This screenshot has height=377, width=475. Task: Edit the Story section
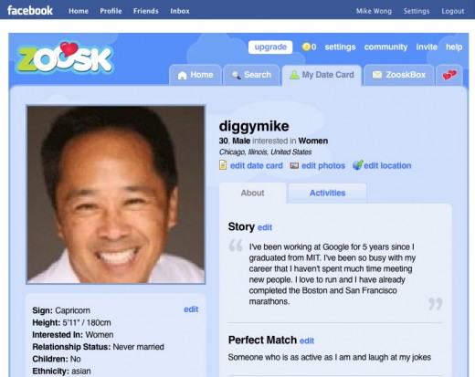[x=265, y=227]
